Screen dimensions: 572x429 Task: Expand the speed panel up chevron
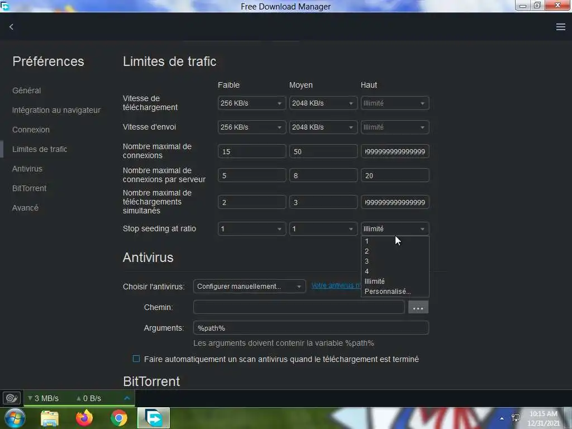[x=127, y=398]
